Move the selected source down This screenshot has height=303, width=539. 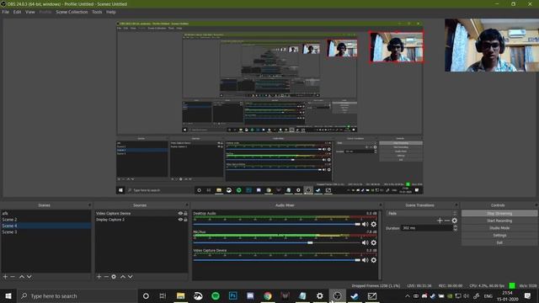tap(131, 277)
